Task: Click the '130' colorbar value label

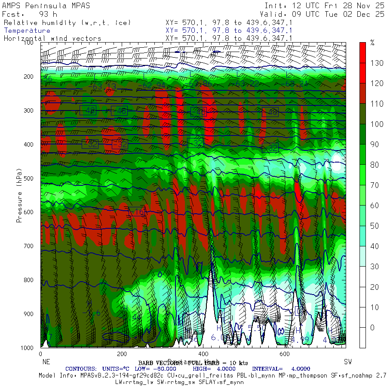Action: [377, 63]
